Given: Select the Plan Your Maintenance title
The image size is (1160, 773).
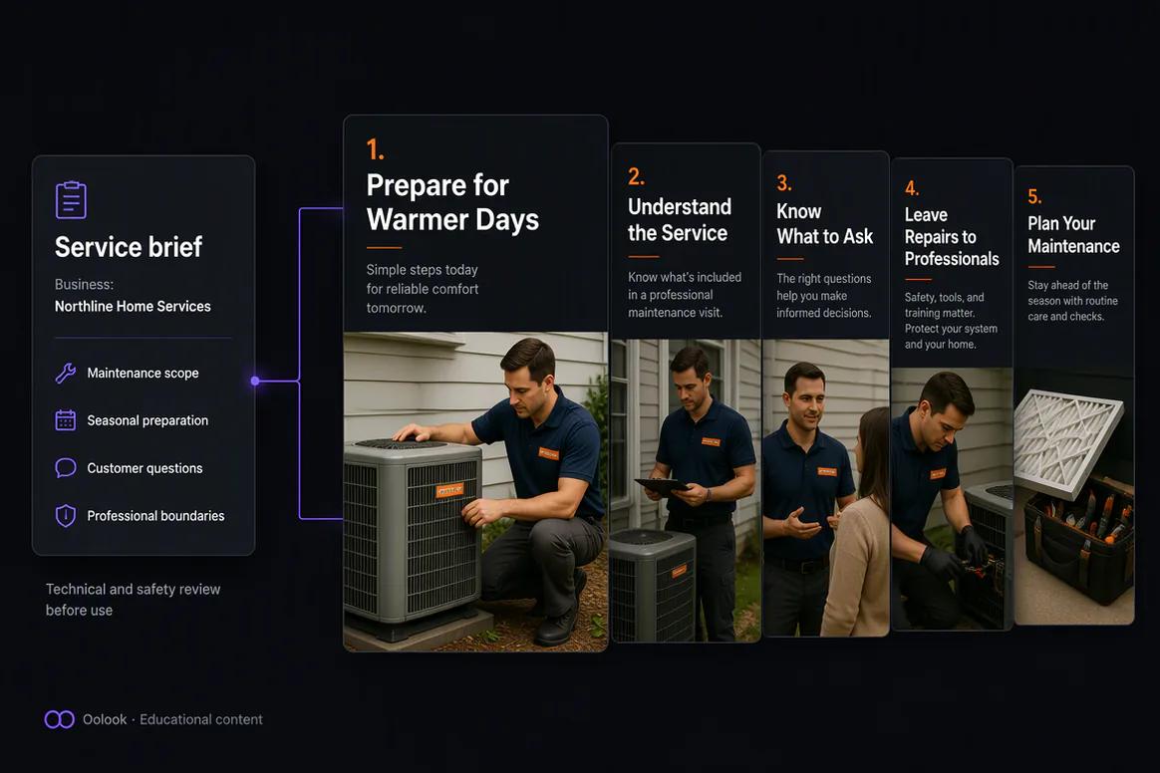Looking at the screenshot, I should (1073, 234).
